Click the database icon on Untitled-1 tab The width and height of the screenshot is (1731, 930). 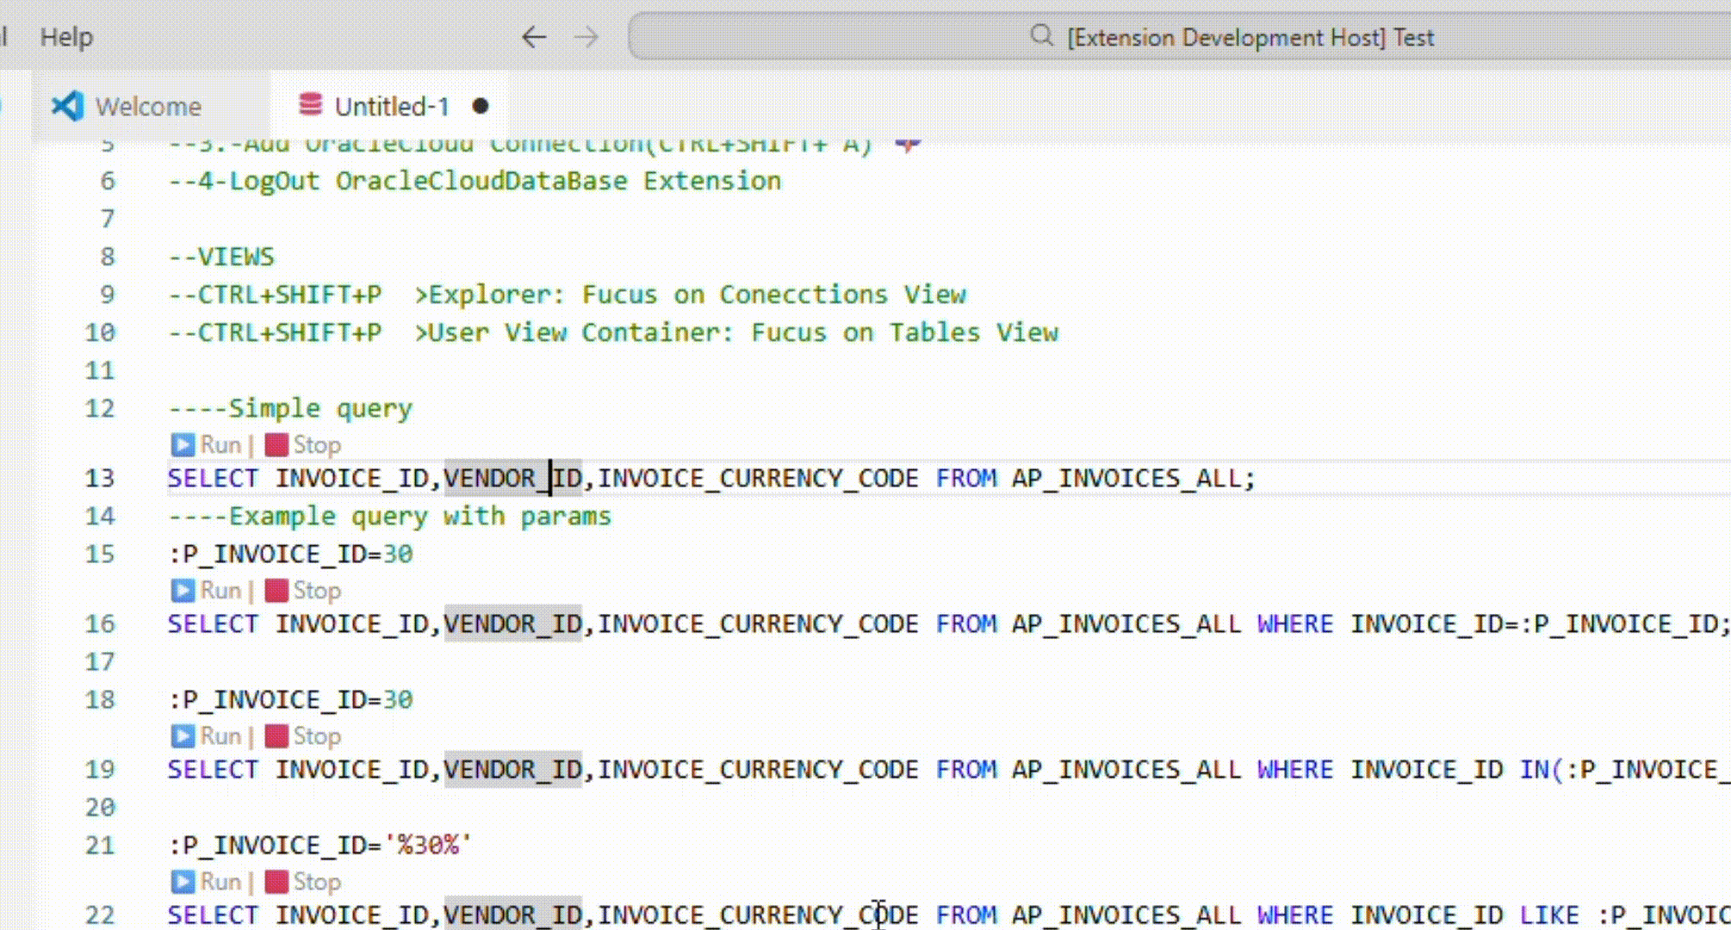[x=310, y=103]
